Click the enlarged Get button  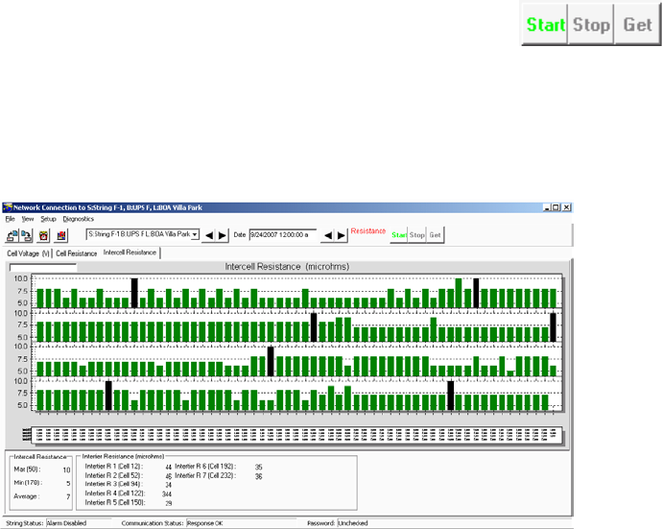tap(637, 25)
